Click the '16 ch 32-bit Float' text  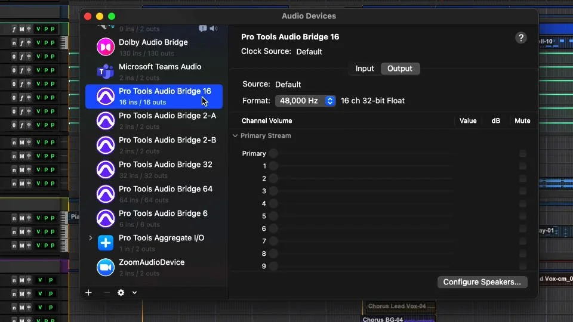372,101
